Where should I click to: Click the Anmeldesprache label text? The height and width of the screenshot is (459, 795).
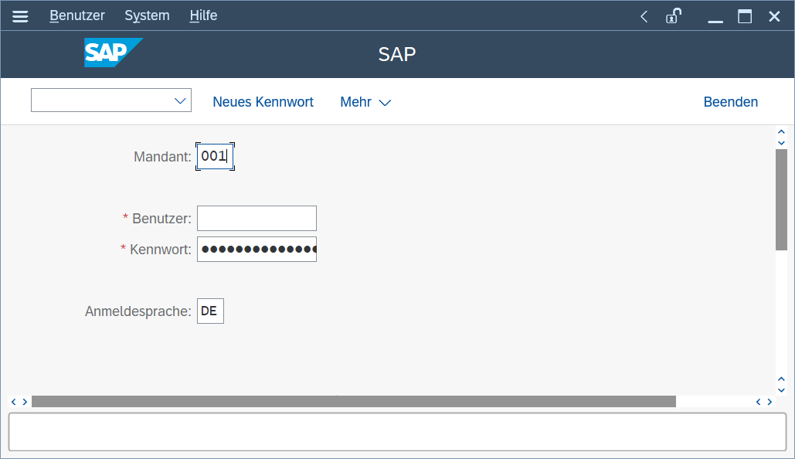coord(138,311)
